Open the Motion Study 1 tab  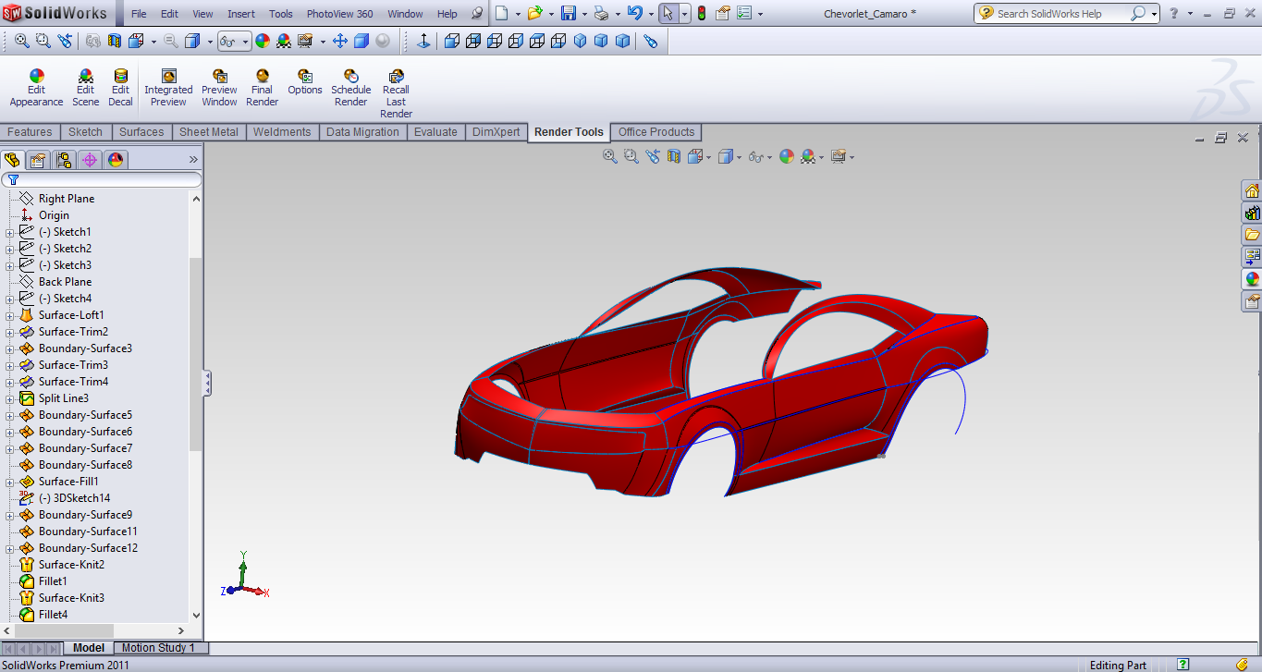click(158, 648)
